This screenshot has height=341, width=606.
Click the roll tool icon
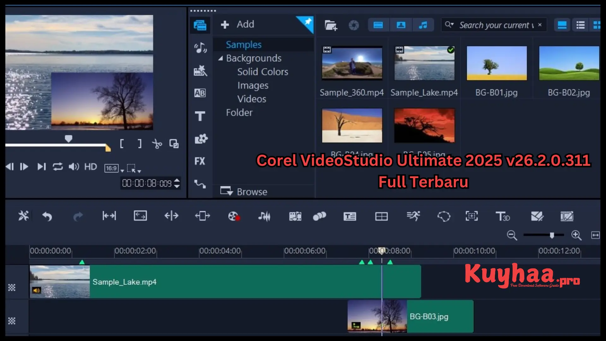[x=171, y=216]
